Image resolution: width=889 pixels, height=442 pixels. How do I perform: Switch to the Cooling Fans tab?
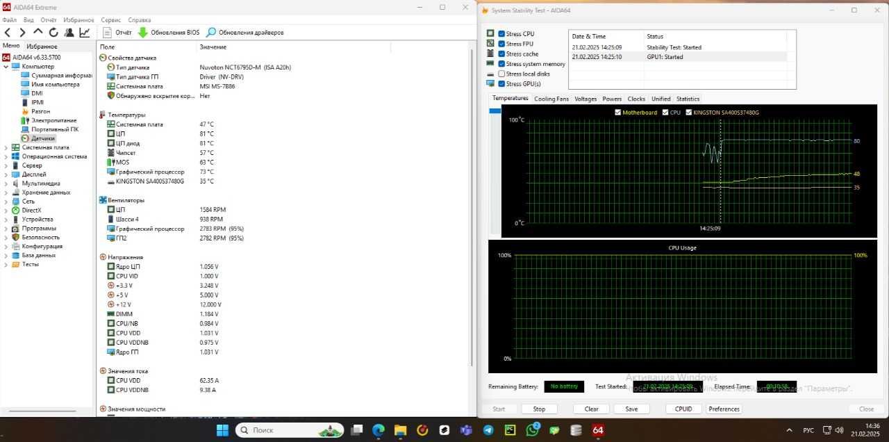tap(551, 99)
